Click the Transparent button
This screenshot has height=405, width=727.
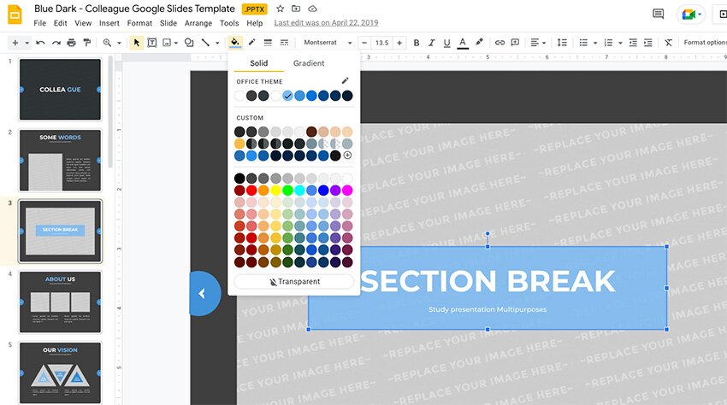pyautogui.click(x=294, y=281)
